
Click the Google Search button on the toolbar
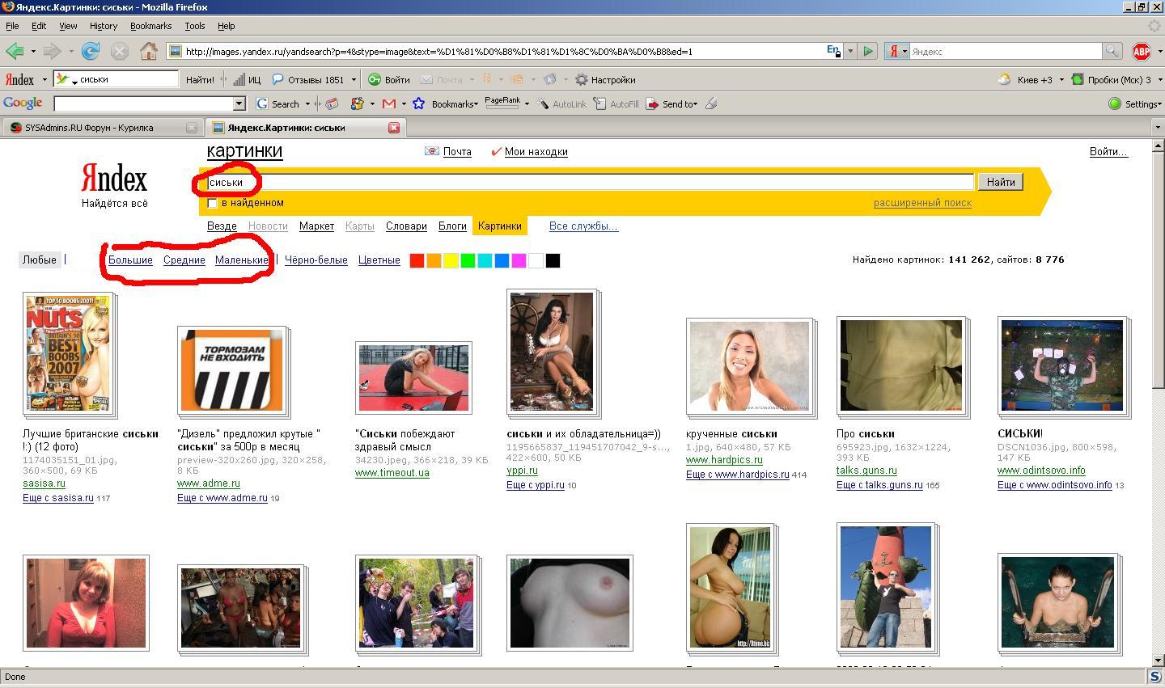click(277, 103)
